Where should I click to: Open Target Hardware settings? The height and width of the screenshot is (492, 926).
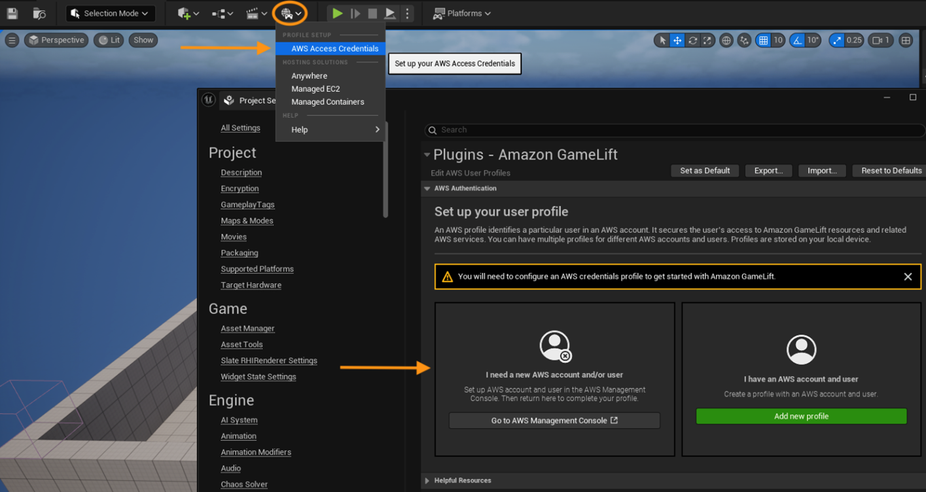click(x=251, y=285)
